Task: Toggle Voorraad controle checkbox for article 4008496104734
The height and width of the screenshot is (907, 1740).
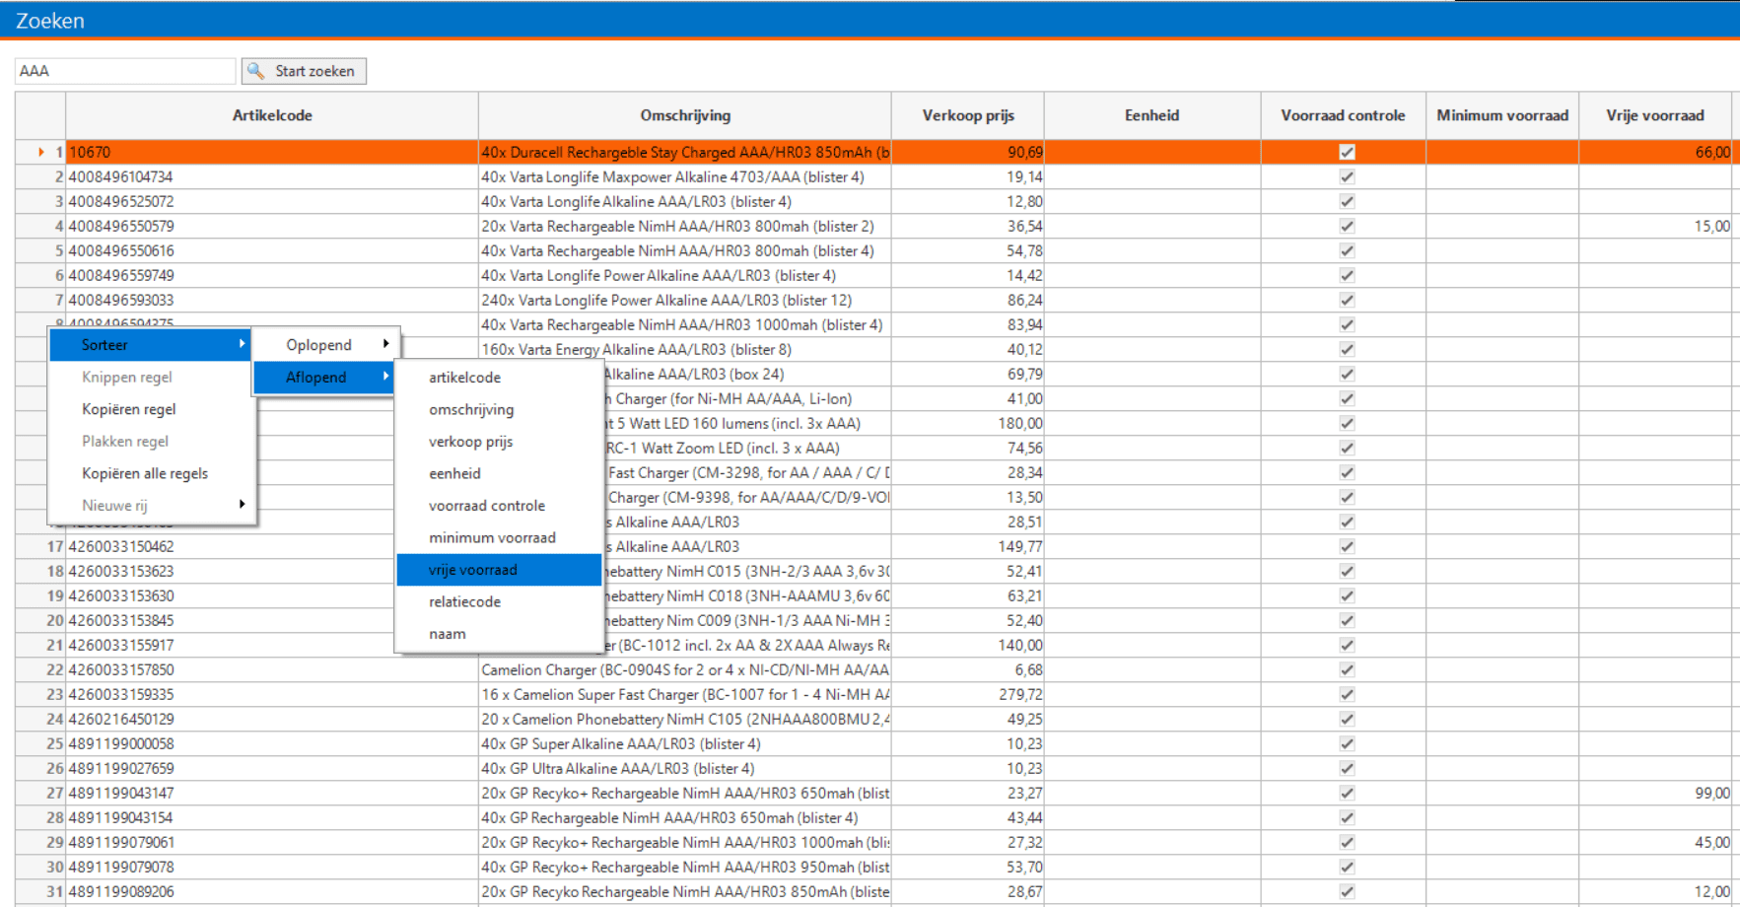Action: tap(1347, 176)
